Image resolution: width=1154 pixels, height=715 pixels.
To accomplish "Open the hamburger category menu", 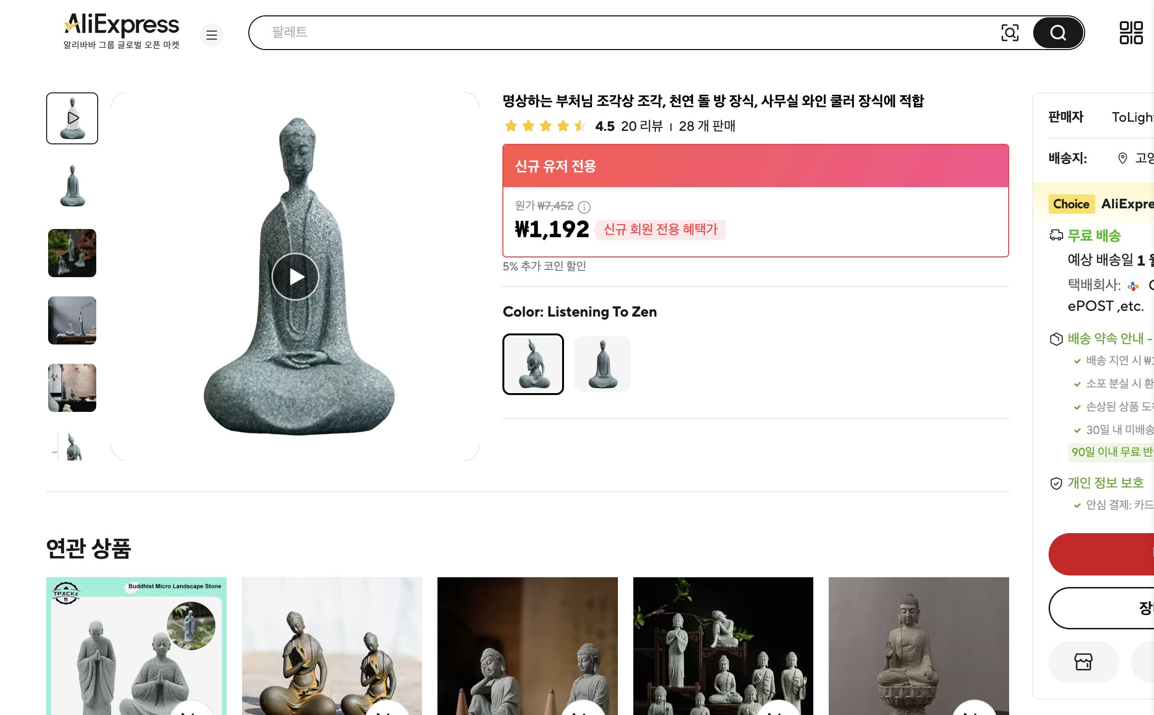I will [x=212, y=35].
